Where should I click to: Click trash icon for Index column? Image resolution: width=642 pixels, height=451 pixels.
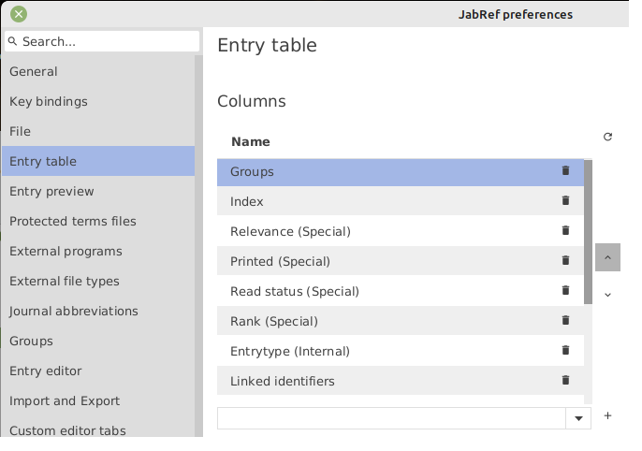[x=565, y=201]
